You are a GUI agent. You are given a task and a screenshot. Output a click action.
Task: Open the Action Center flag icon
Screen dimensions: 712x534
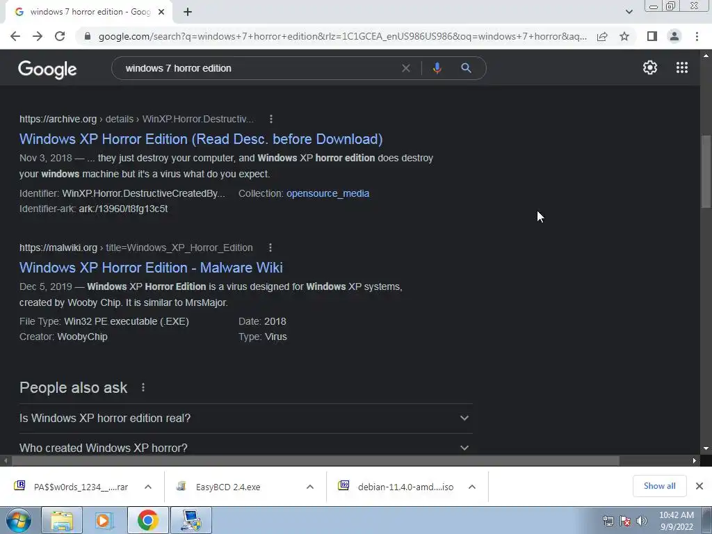click(x=625, y=521)
